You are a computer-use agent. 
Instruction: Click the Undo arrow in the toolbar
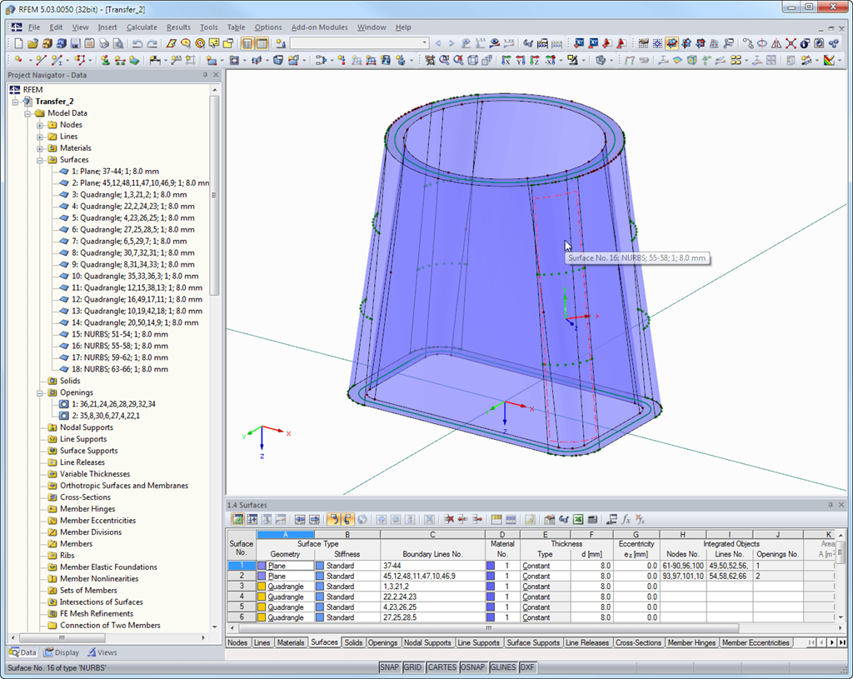[x=136, y=43]
